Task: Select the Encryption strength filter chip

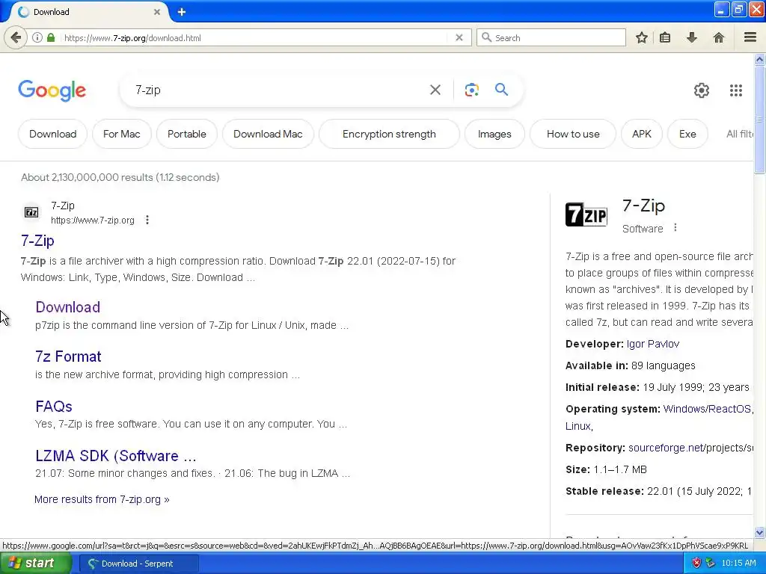Action: (389, 134)
